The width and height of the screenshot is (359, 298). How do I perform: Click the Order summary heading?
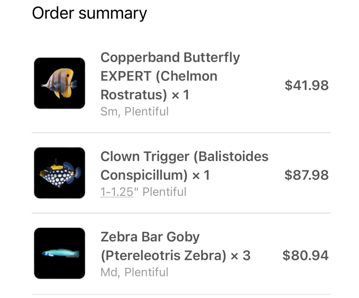click(x=89, y=13)
